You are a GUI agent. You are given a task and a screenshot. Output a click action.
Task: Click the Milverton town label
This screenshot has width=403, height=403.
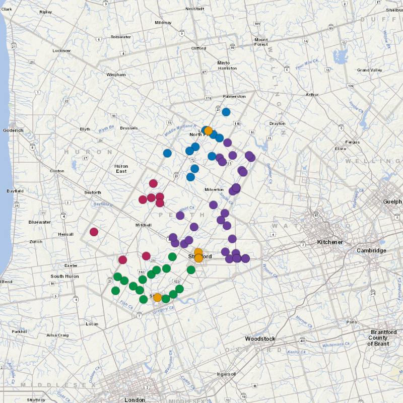point(214,189)
